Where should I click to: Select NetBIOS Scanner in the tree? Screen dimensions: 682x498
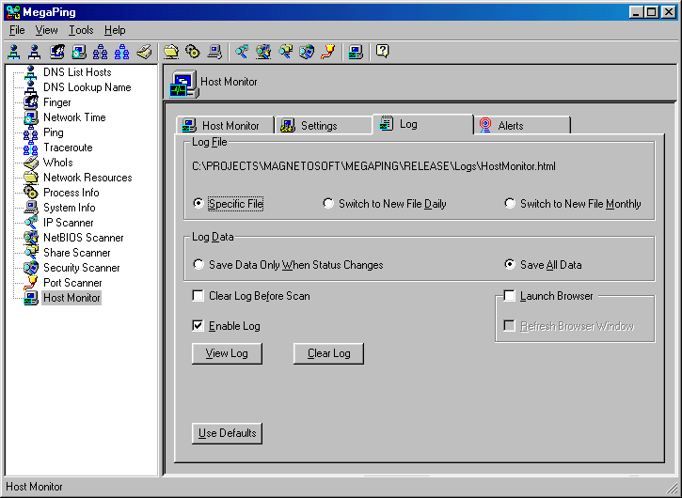tap(83, 238)
